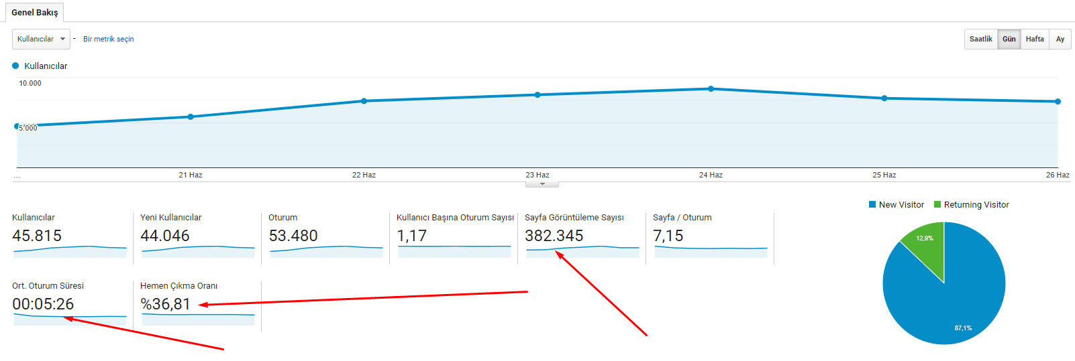Click the 24 Haz data point on chart
Screen dimensions: 1075x361
[x=711, y=88]
